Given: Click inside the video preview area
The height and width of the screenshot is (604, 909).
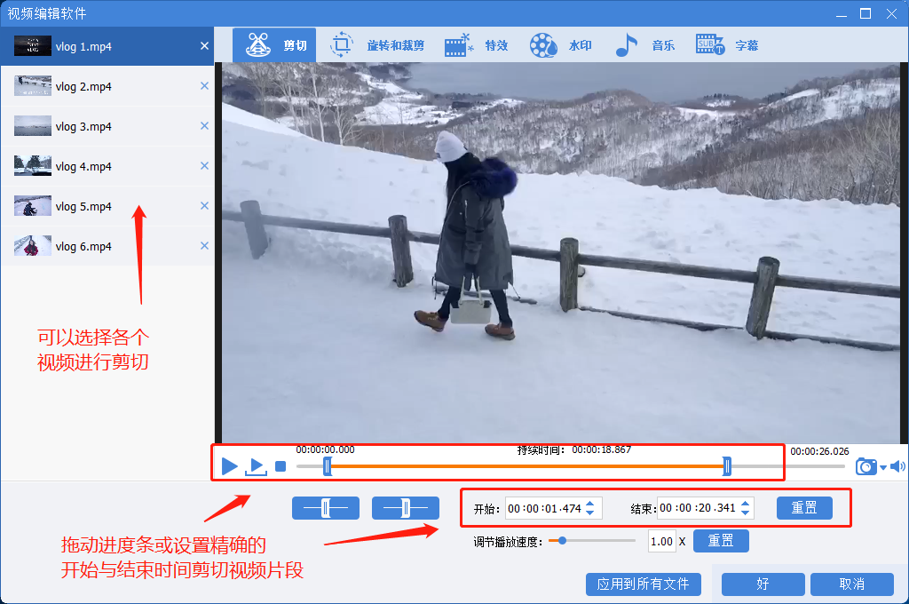Looking at the screenshot, I should point(561,253).
